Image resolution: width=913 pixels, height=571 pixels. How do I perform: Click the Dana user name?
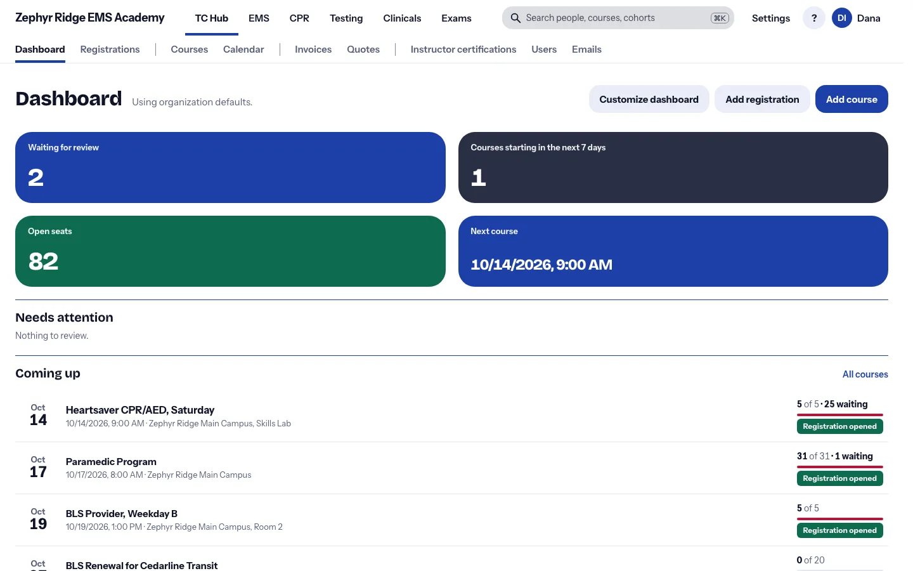(869, 18)
